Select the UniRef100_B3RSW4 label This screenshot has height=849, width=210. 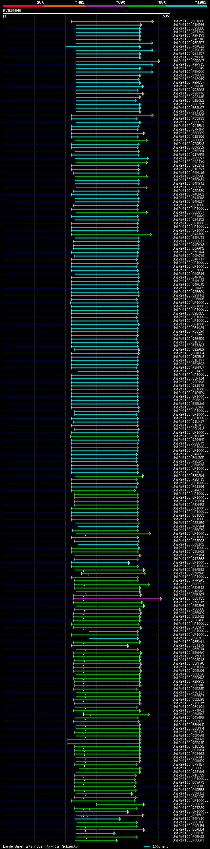188,476
